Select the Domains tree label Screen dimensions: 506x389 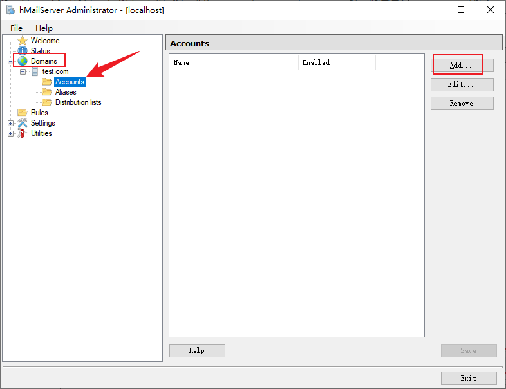click(44, 61)
